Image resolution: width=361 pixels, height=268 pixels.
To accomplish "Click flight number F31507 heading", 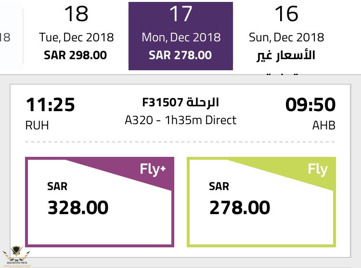I will point(180,102).
